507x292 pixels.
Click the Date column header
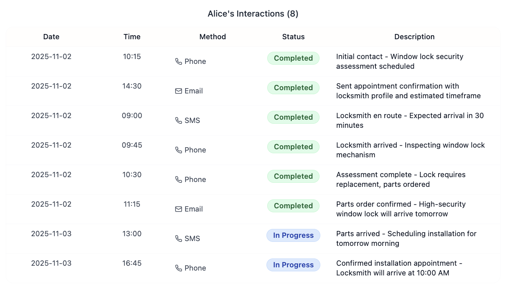tap(51, 37)
